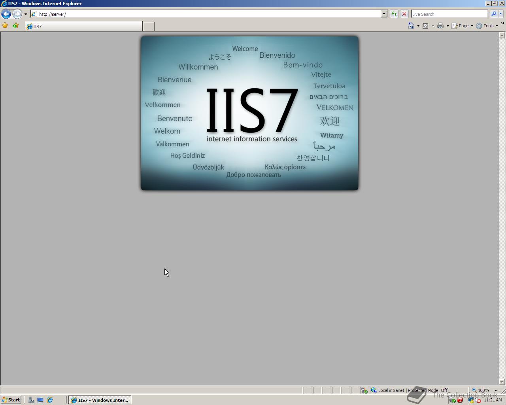The image size is (506, 405).
Task: Open the Favorites Center star
Action: click(x=5, y=26)
